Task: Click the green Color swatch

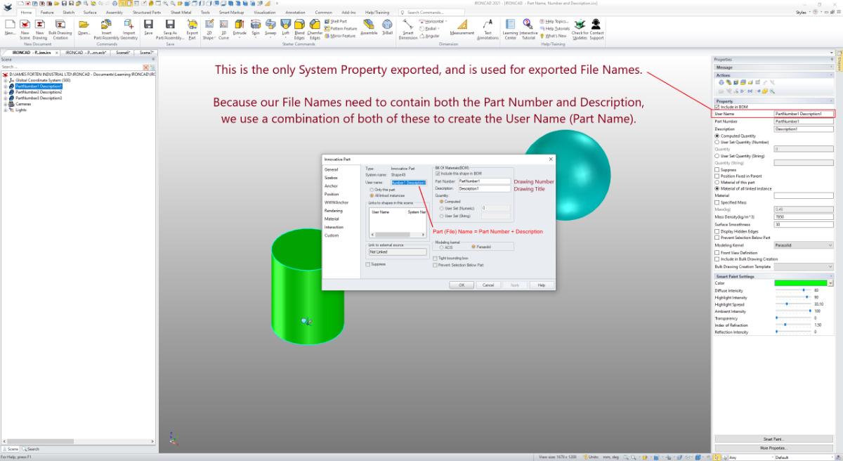Action: pos(800,283)
